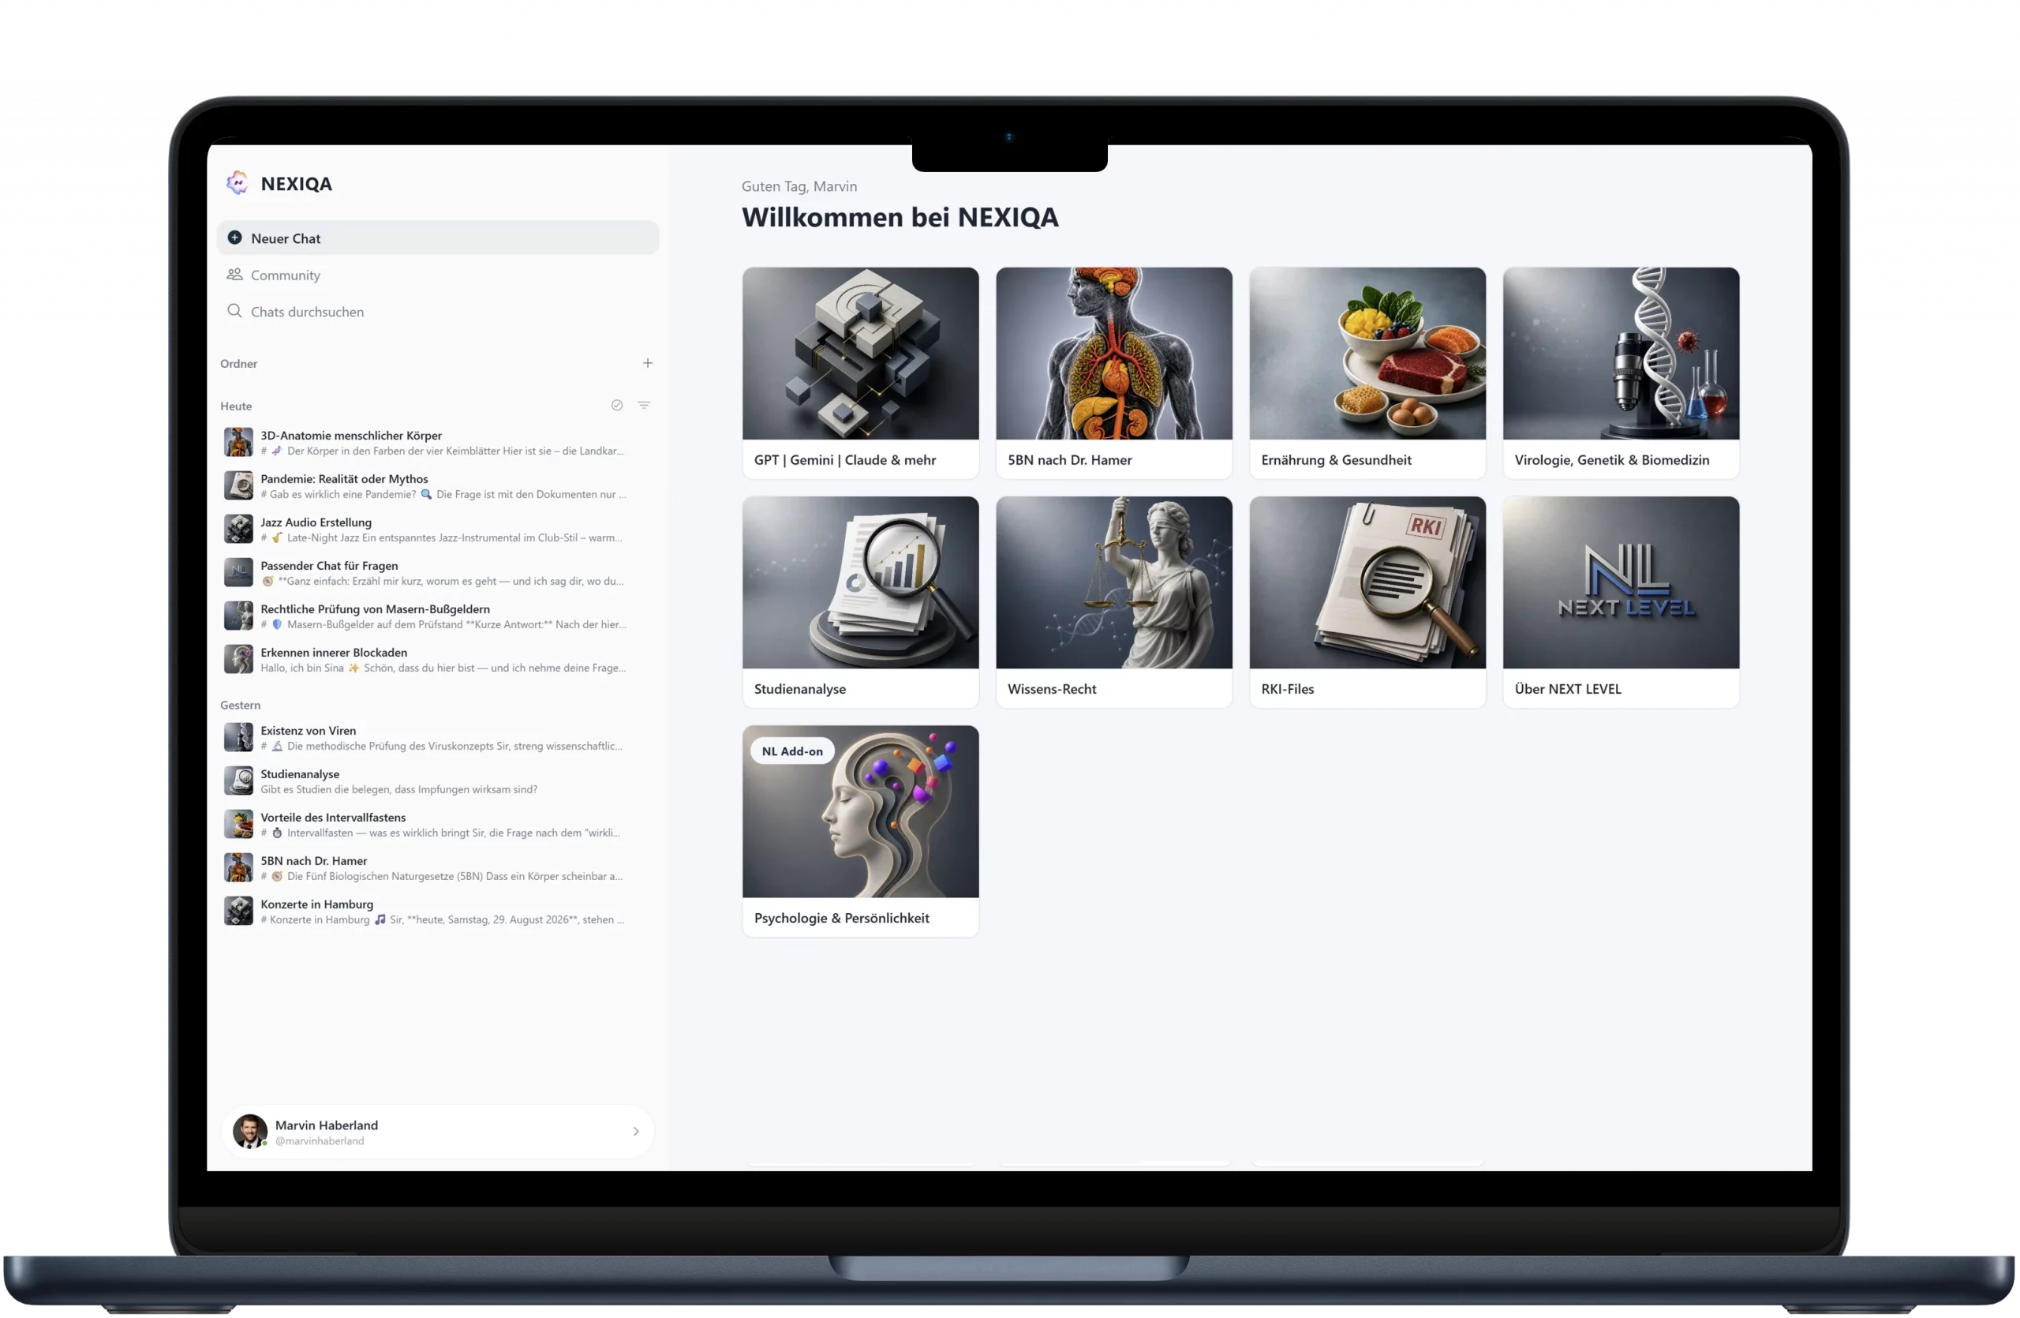2020x1318 pixels.
Task: Click the NEXIQA logo icon
Action: tap(237, 183)
